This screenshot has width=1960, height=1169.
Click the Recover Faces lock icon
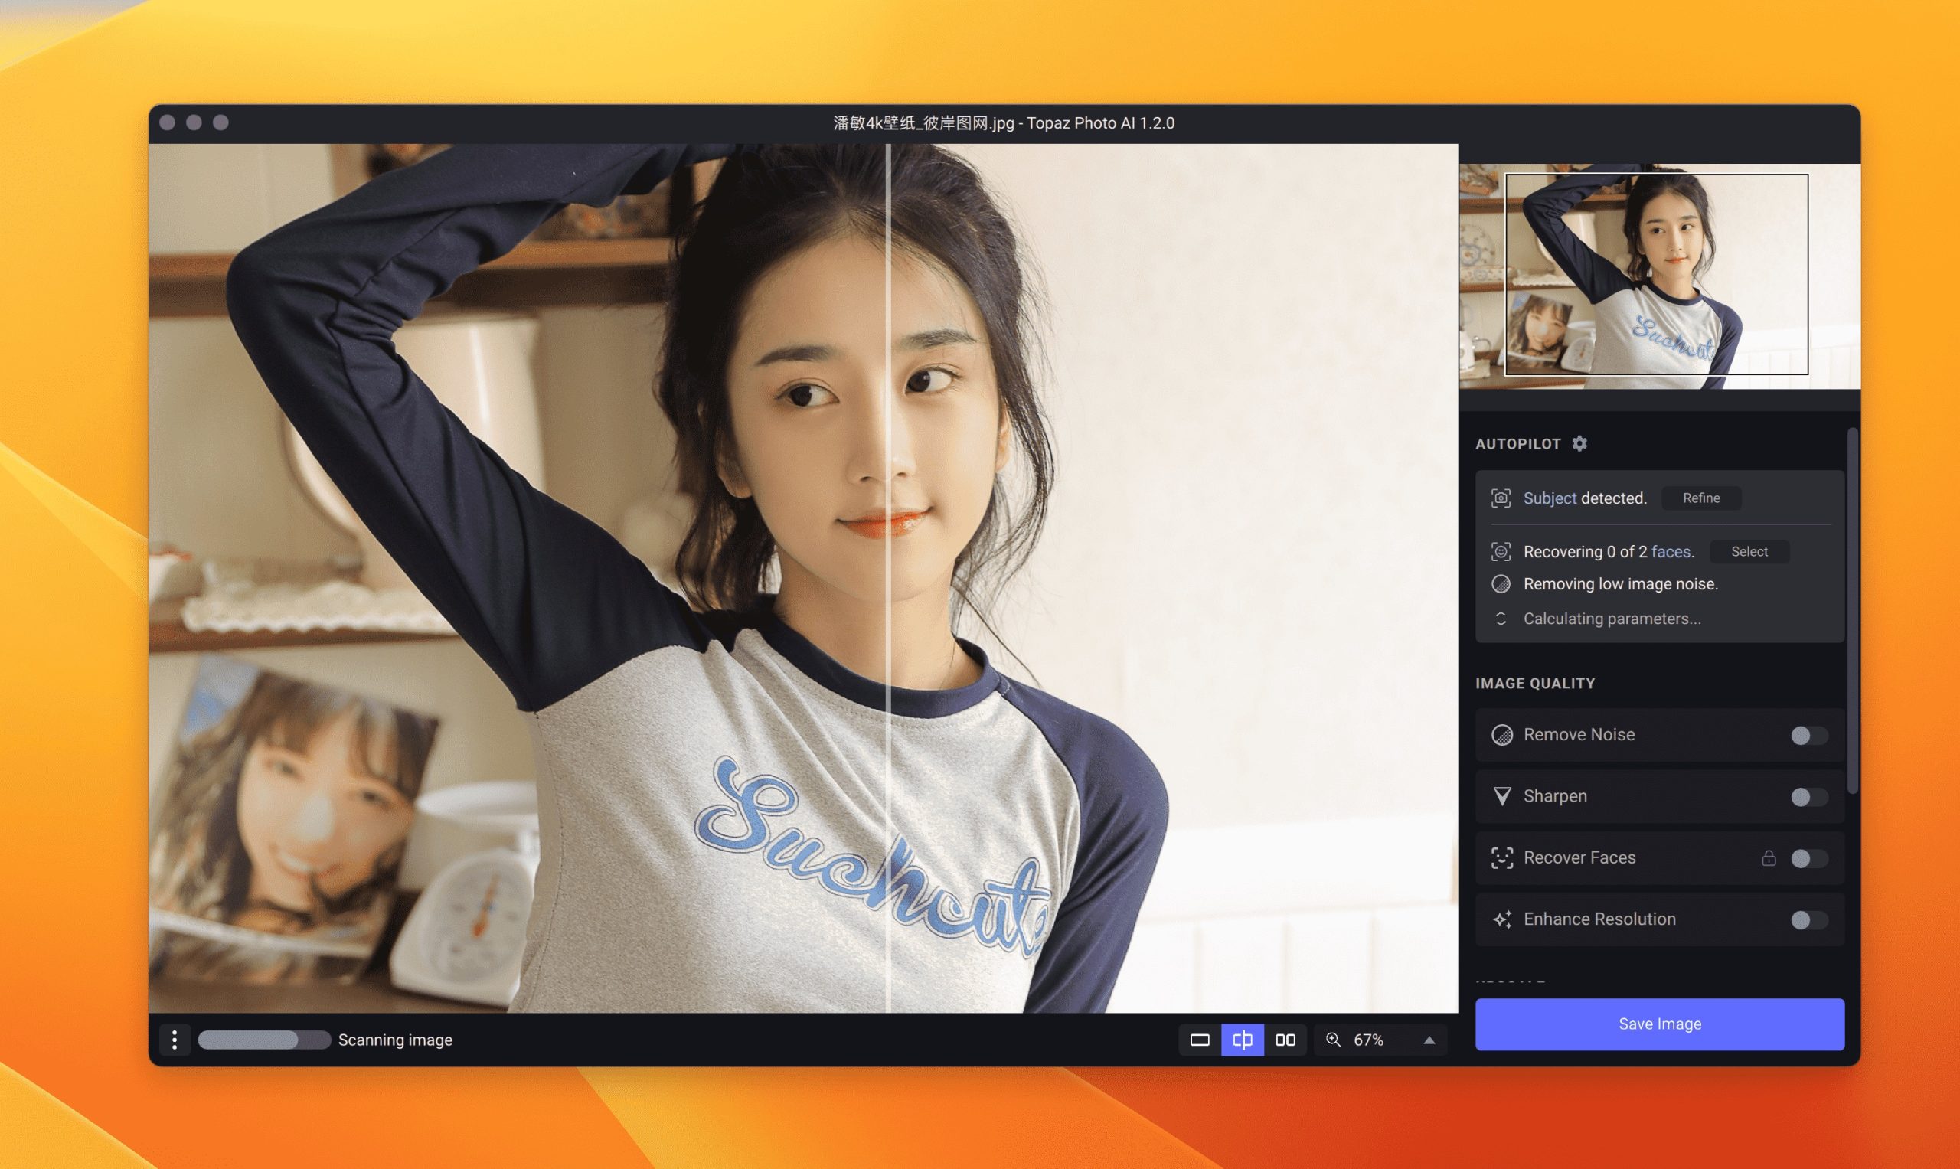point(1769,858)
